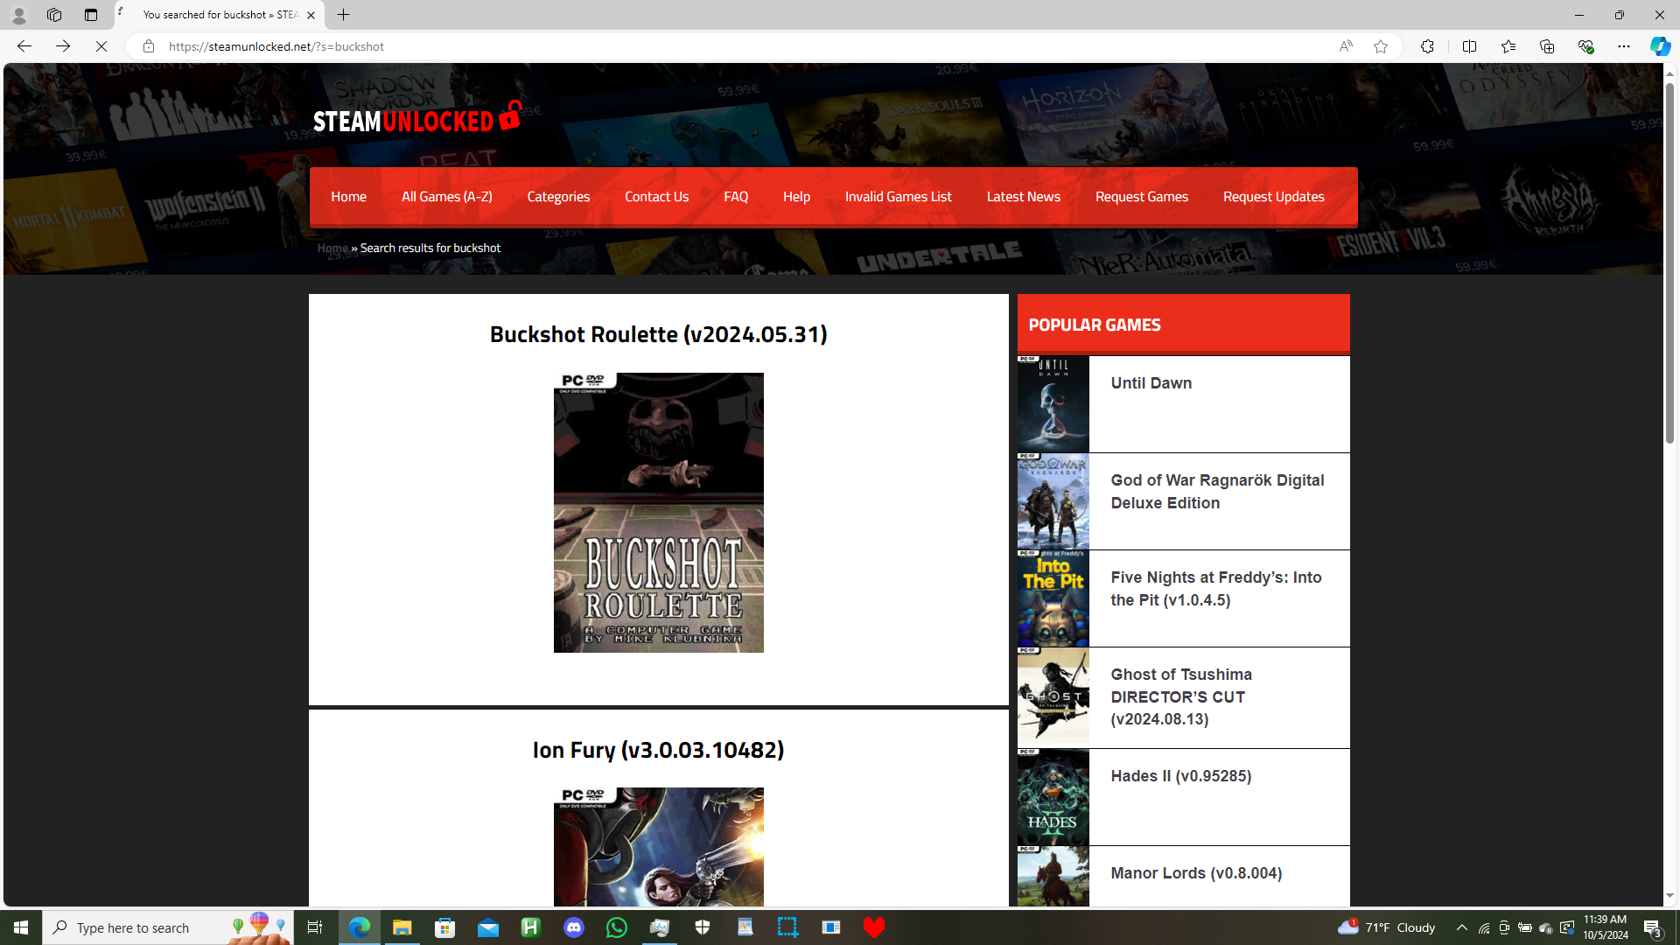Open All Games (A-Z) menu item

pos(446,197)
